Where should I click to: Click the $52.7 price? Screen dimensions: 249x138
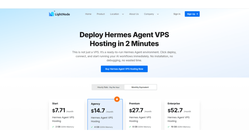[x=175, y=110]
